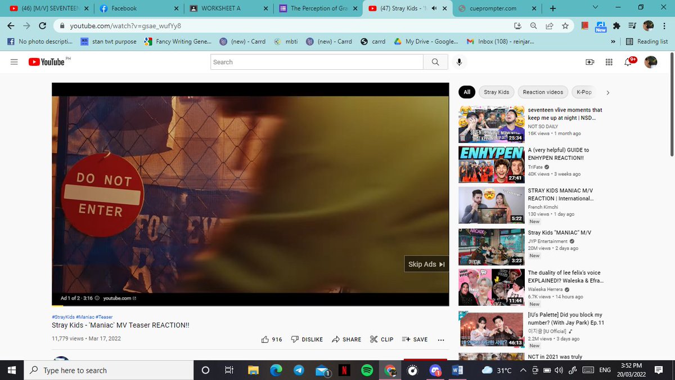The width and height of the screenshot is (675, 380).
Task: Open the #StrayKids hashtag link
Action: point(63,317)
